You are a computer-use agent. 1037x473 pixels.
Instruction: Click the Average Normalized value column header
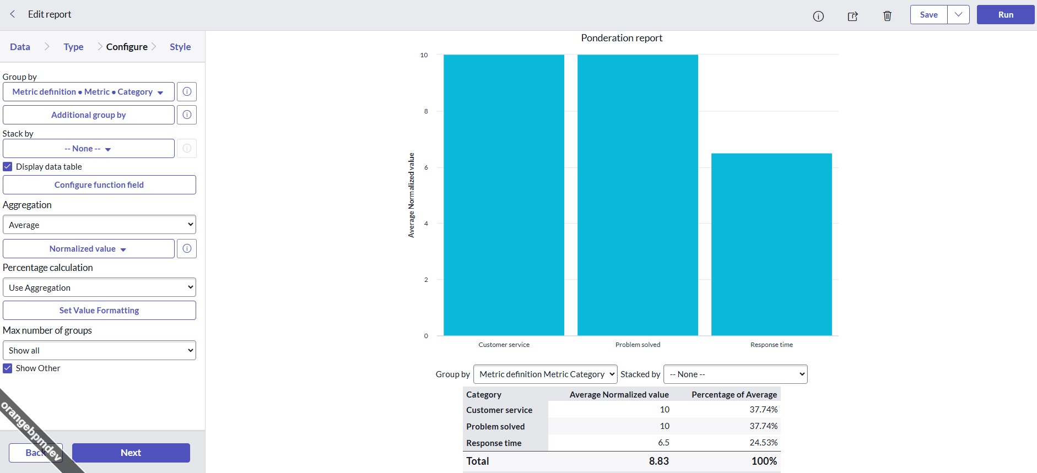coord(619,395)
